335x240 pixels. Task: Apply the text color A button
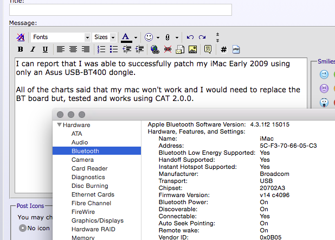[x=126, y=37]
